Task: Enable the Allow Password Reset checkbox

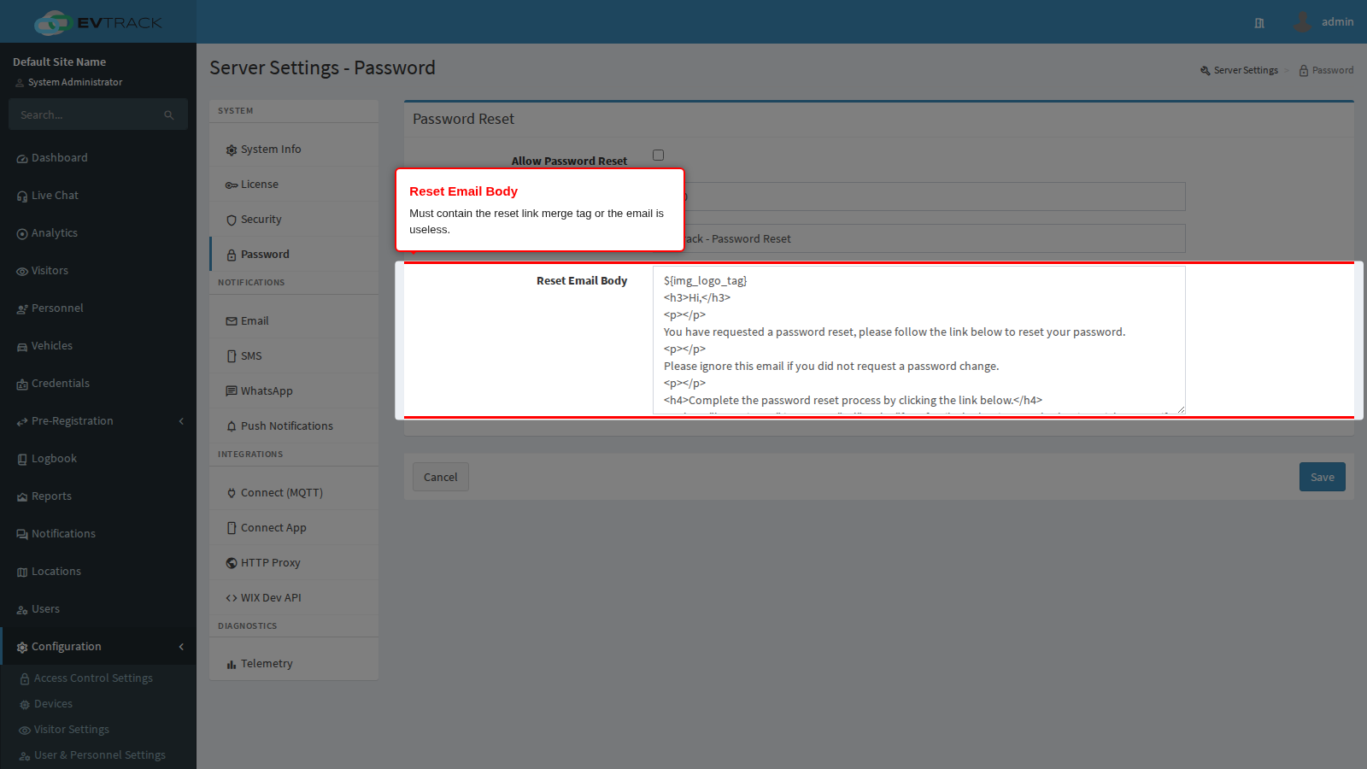Action: [658, 156]
